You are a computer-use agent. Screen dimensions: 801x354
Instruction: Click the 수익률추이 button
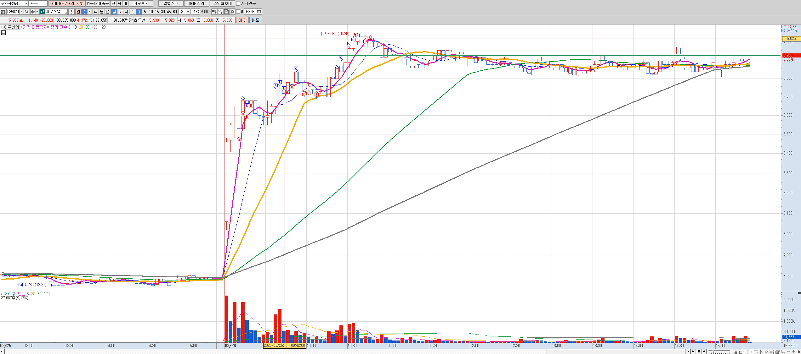(x=222, y=3)
